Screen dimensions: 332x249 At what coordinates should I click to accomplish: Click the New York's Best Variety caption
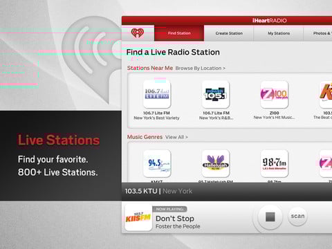coord(156,118)
